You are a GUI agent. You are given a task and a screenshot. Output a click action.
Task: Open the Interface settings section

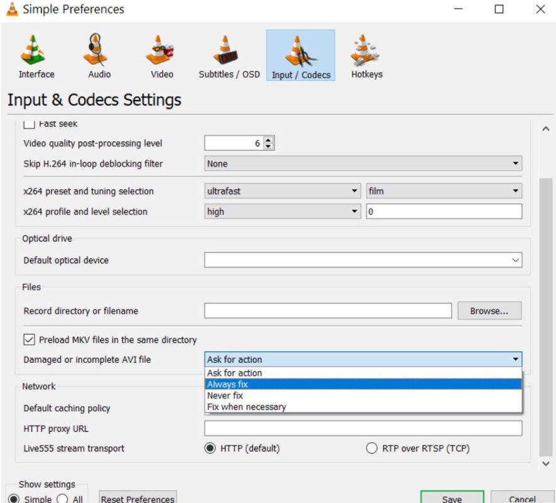click(36, 55)
